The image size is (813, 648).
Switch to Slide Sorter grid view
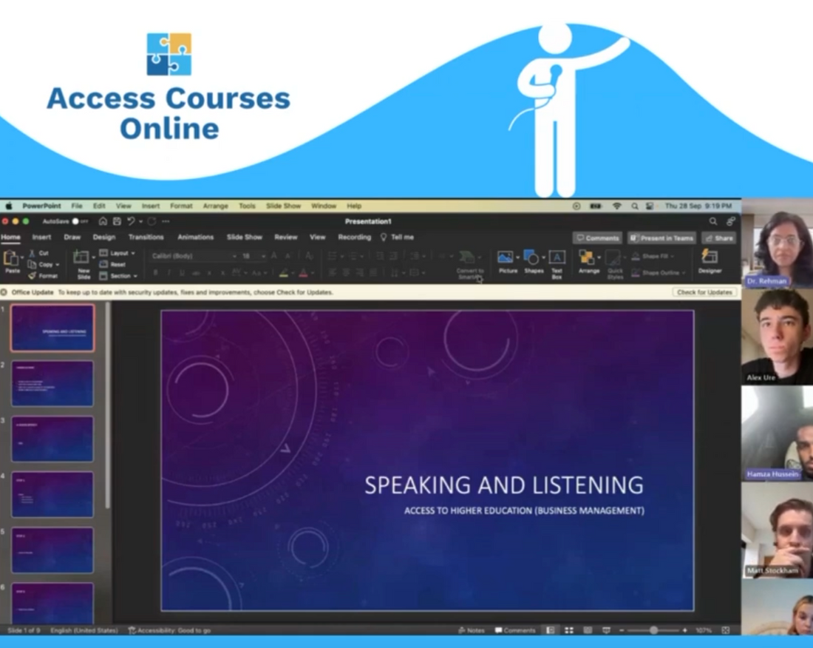(x=569, y=630)
